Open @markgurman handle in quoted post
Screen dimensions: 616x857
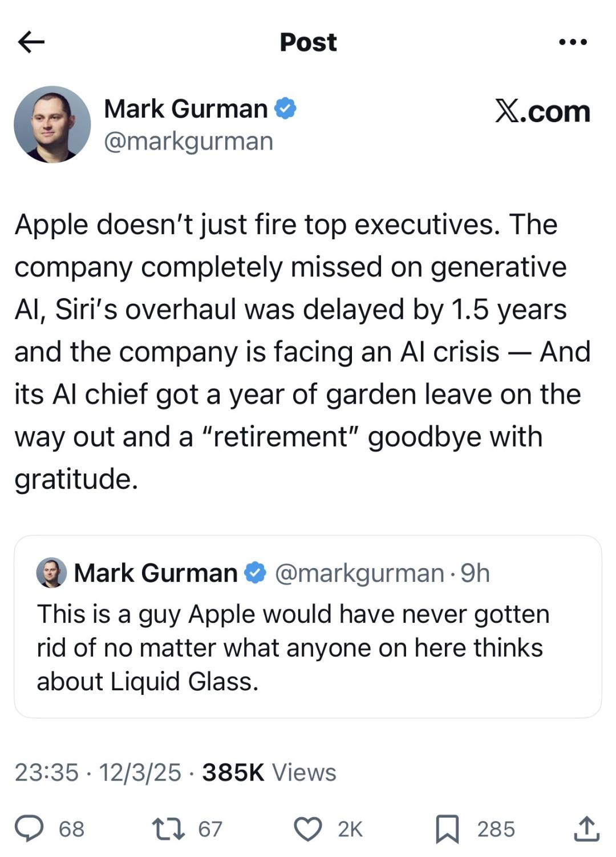point(359,573)
